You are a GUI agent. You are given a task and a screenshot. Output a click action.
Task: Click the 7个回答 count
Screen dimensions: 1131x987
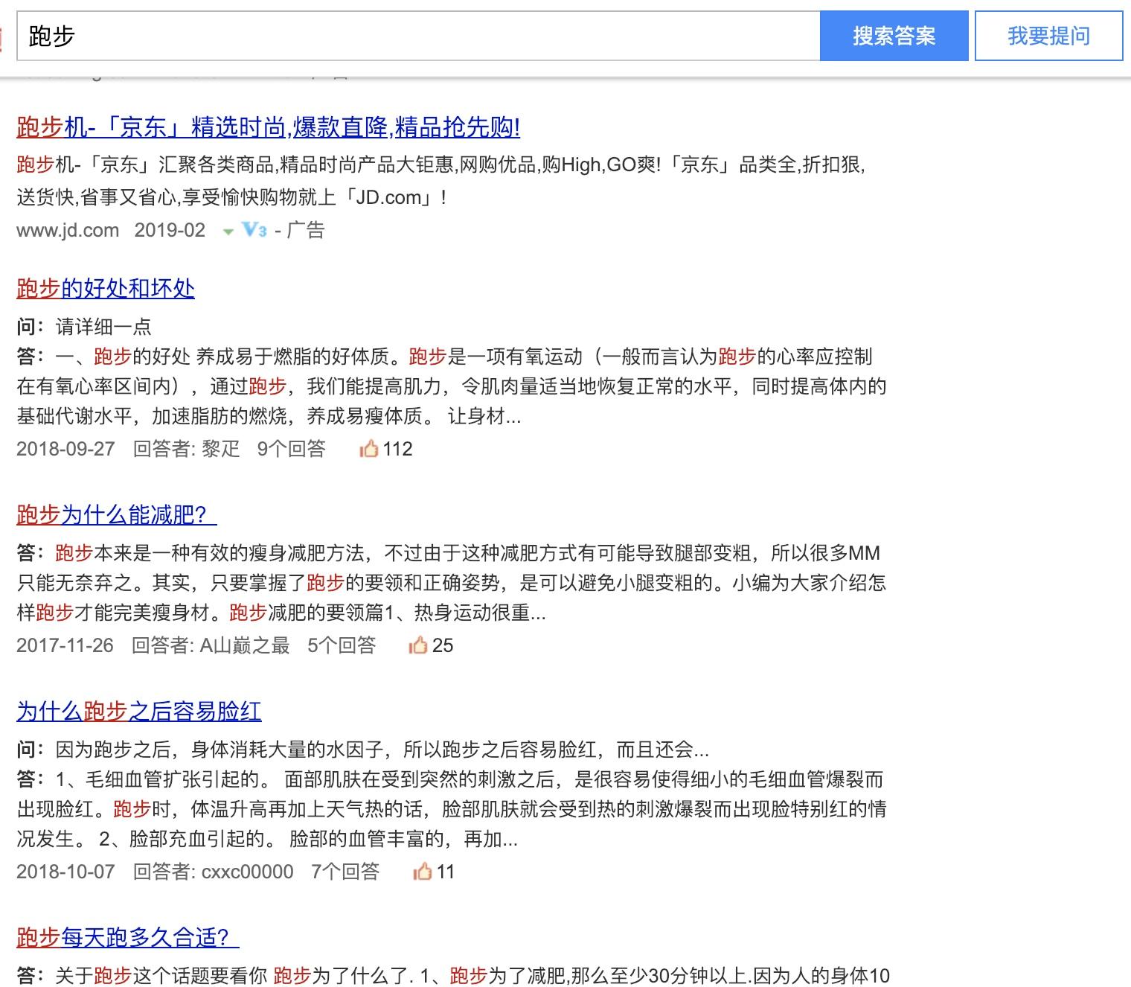point(345,872)
